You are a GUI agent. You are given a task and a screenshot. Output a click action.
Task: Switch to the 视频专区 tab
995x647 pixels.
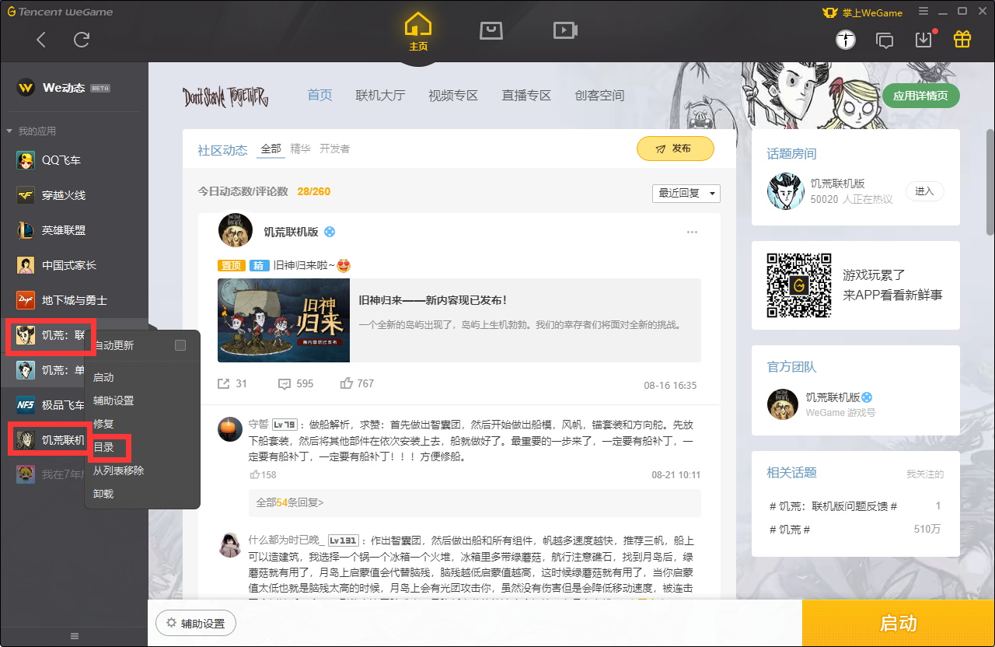(453, 96)
